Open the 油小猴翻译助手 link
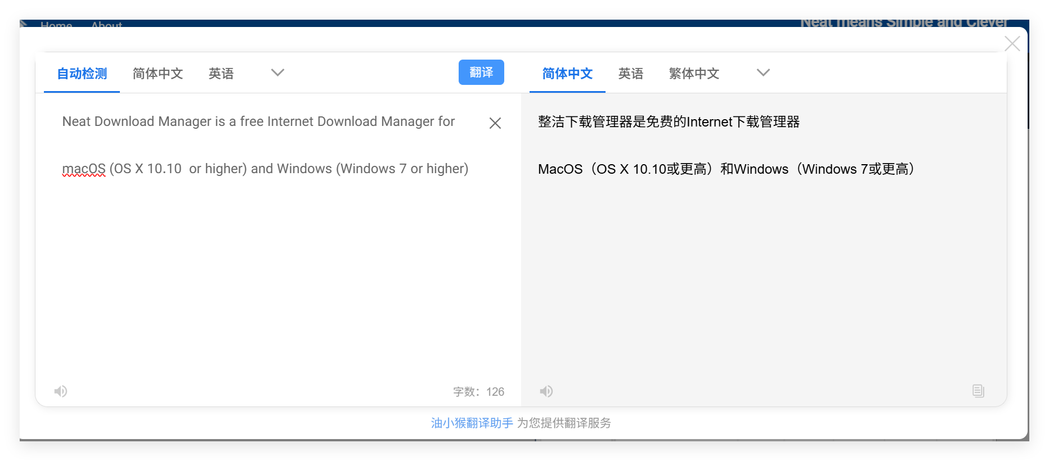 coord(472,423)
